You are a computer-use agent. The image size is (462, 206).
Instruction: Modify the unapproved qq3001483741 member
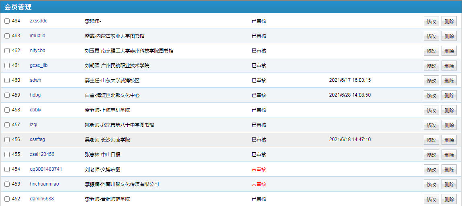[431, 170]
